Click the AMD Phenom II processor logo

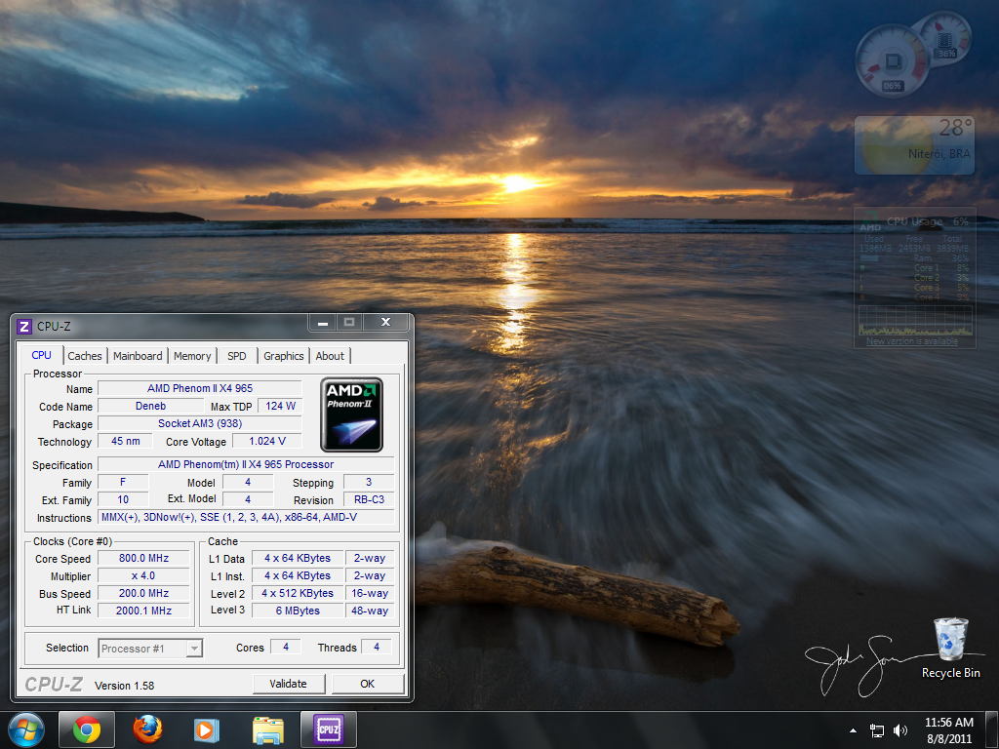[351, 414]
